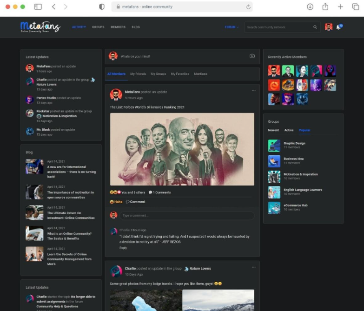Open a new Safari tab
Viewport: 364px width, 311px height.
pos(340,7)
